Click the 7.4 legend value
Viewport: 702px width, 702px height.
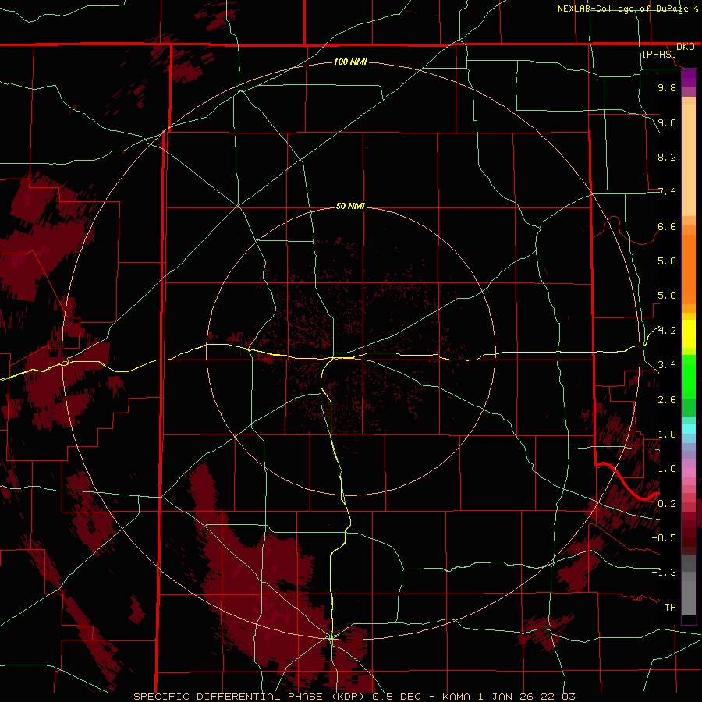click(x=667, y=192)
